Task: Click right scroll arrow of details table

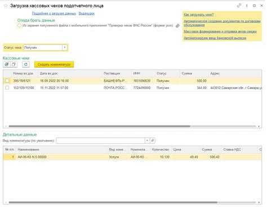Action: [259, 202]
